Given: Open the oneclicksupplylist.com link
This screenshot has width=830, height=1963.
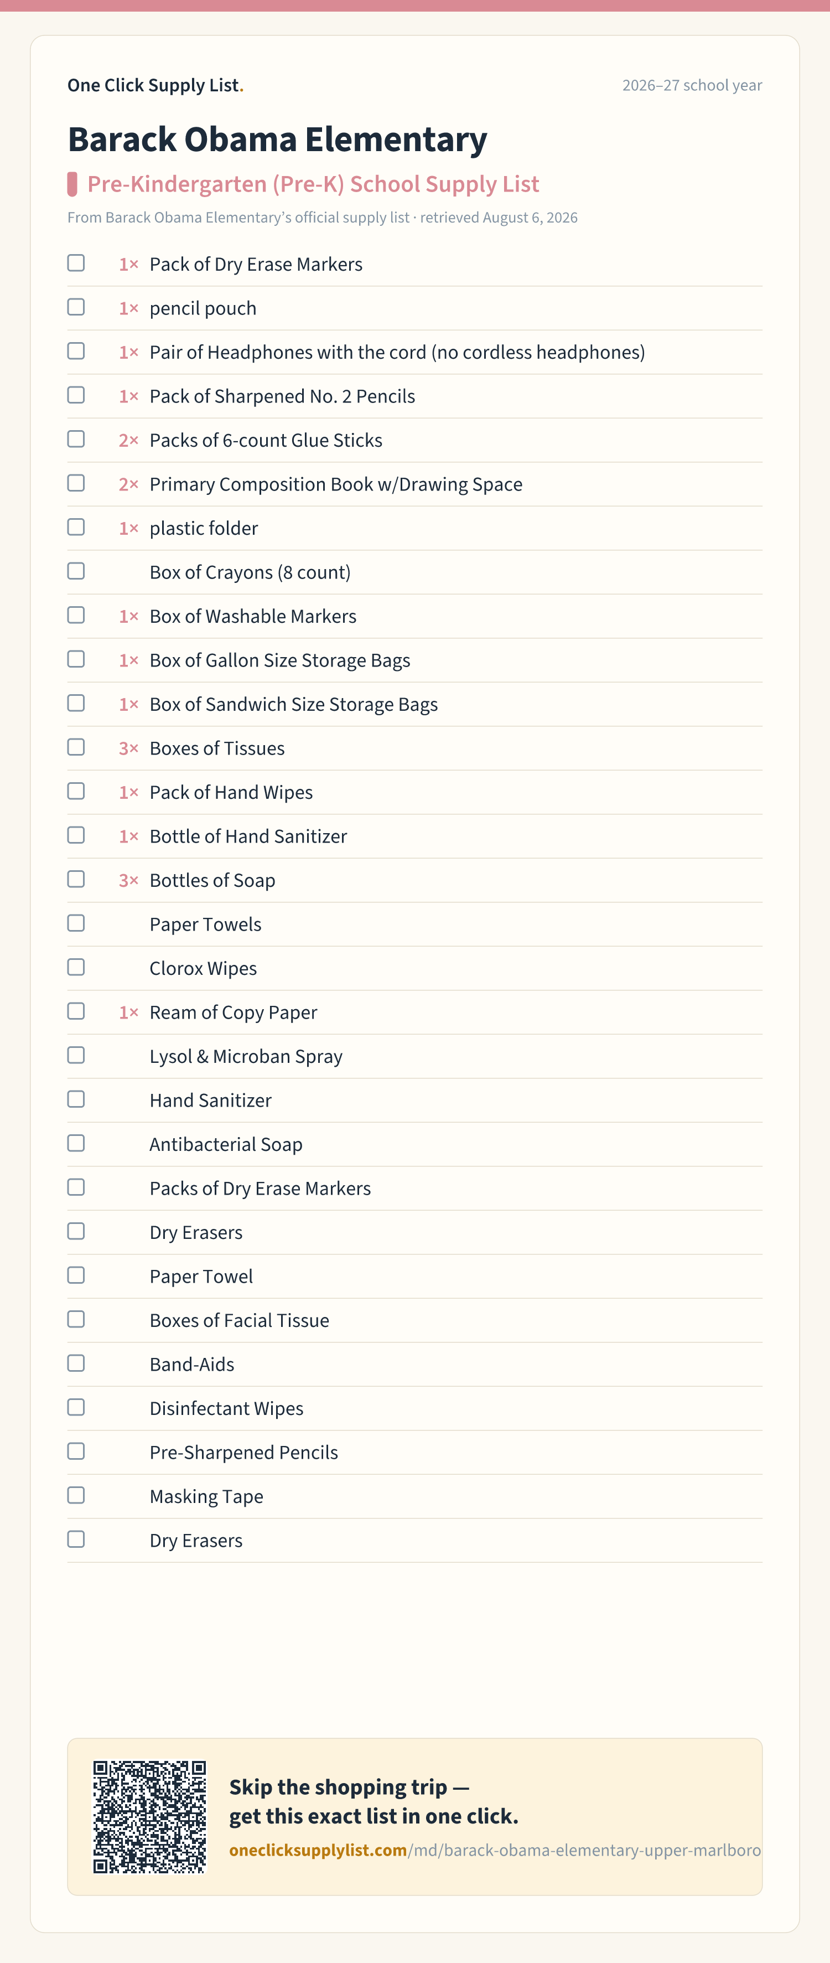Looking at the screenshot, I should [x=495, y=1850].
